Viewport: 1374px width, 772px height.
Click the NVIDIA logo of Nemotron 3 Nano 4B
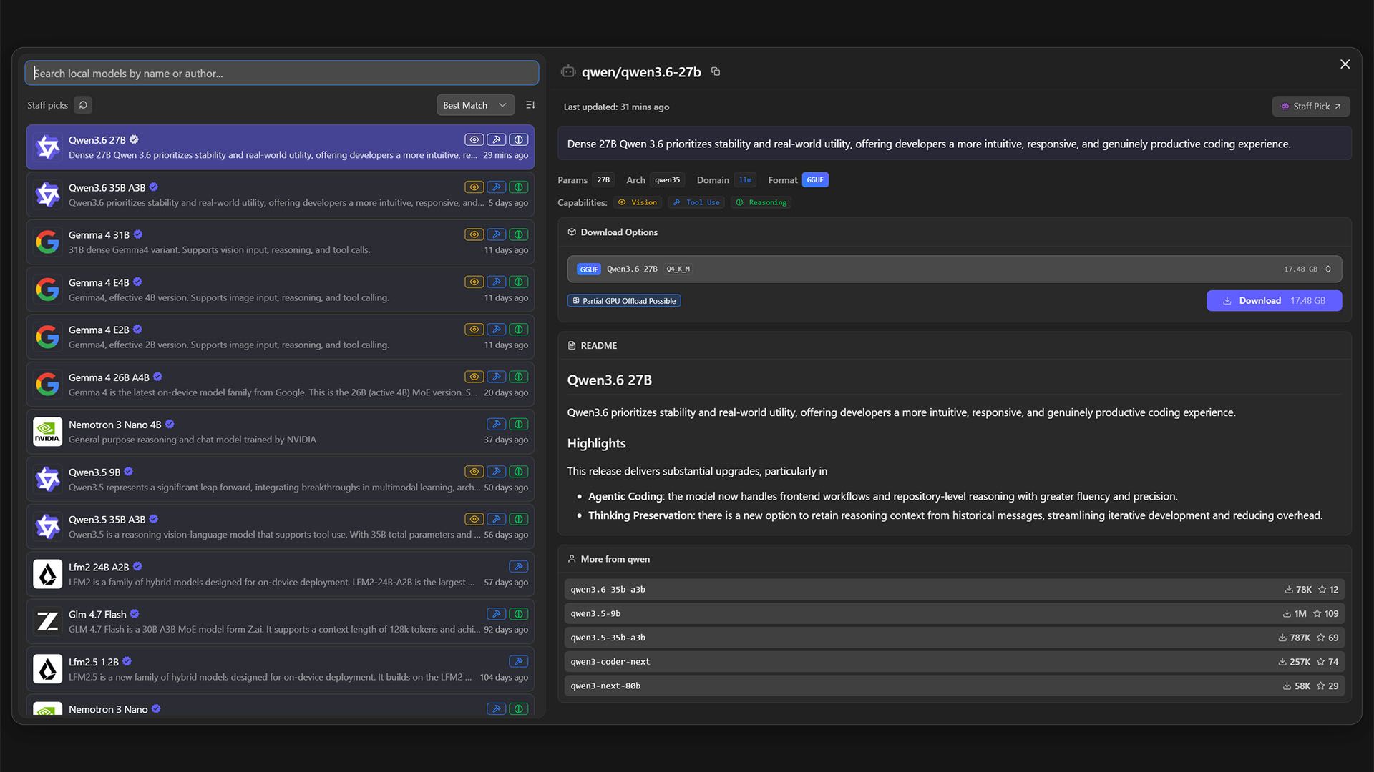click(x=48, y=432)
